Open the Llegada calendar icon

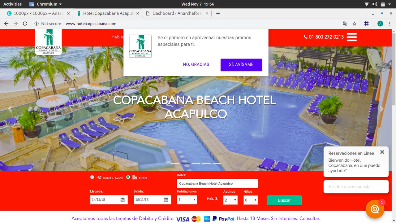(123, 200)
